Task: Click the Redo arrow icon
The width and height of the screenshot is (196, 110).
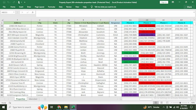Action: [14, 2]
